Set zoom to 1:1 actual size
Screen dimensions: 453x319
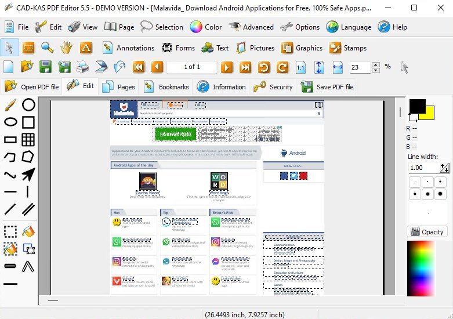click(300, 67)
